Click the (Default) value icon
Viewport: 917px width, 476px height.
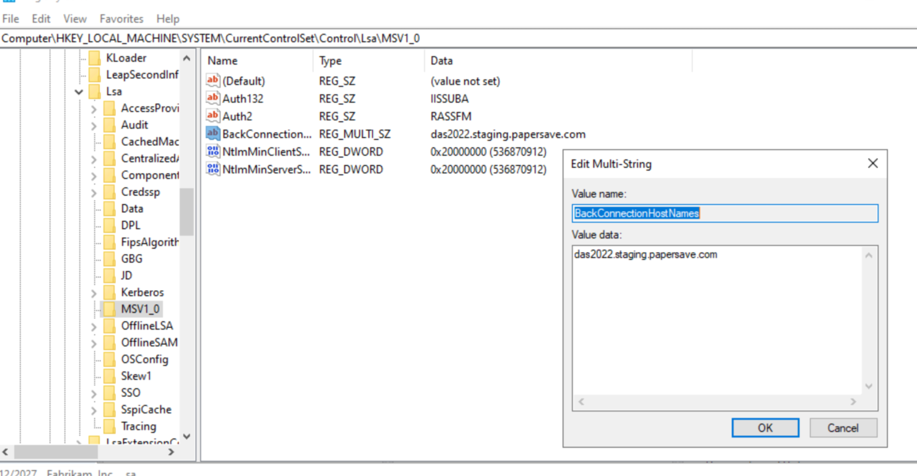coord(213,81)
